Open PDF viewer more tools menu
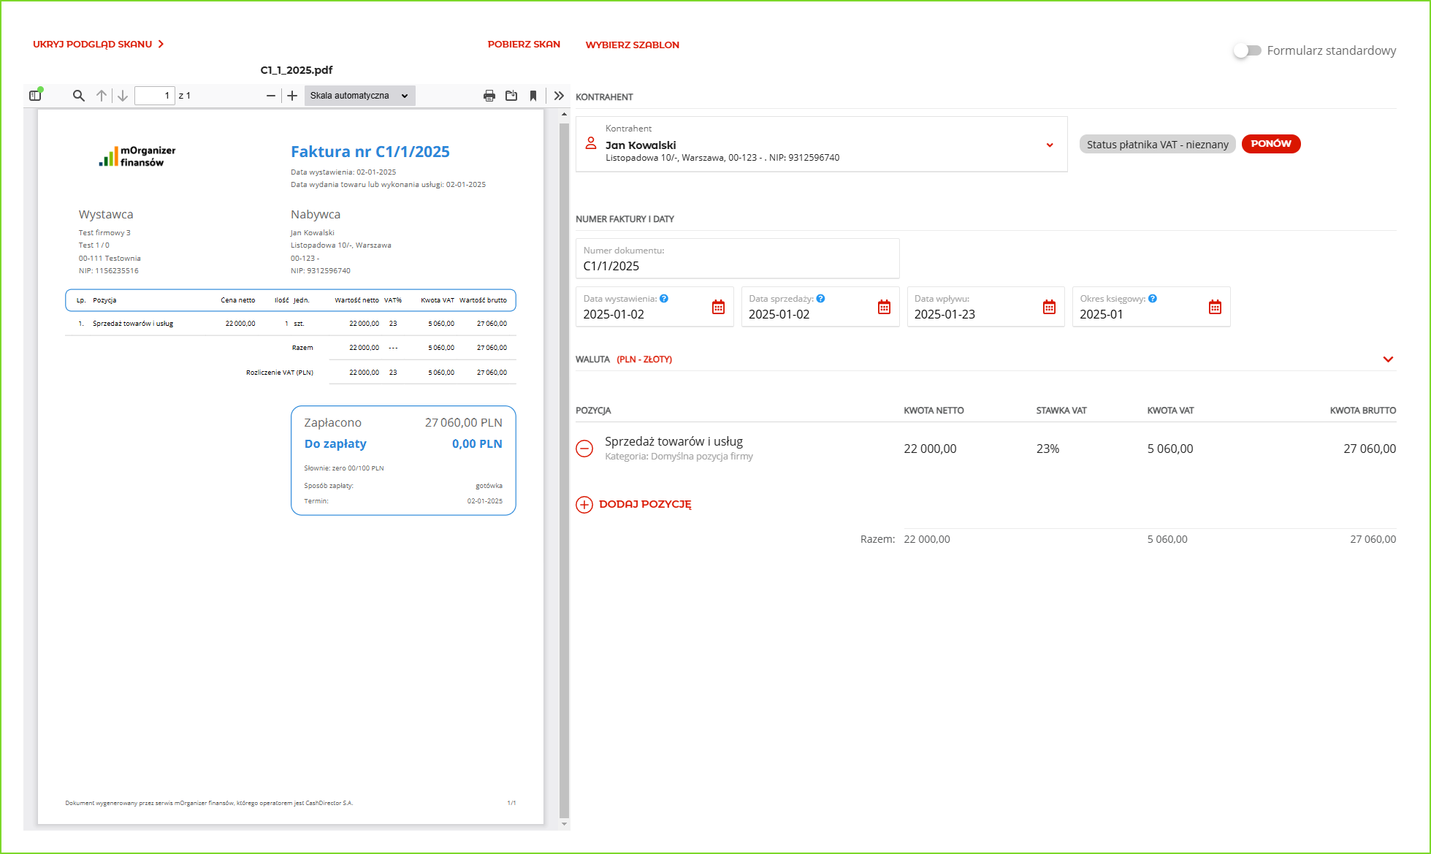This screenshot has height=854, width=1431. (x=559, y=96)
